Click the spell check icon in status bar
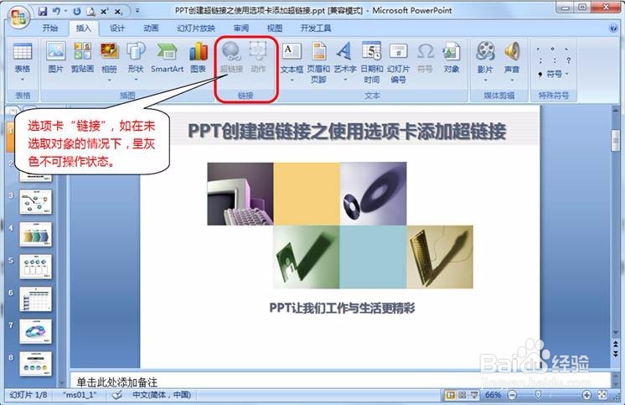The width and height of the screenshot is (625, 405). point(116,395)
